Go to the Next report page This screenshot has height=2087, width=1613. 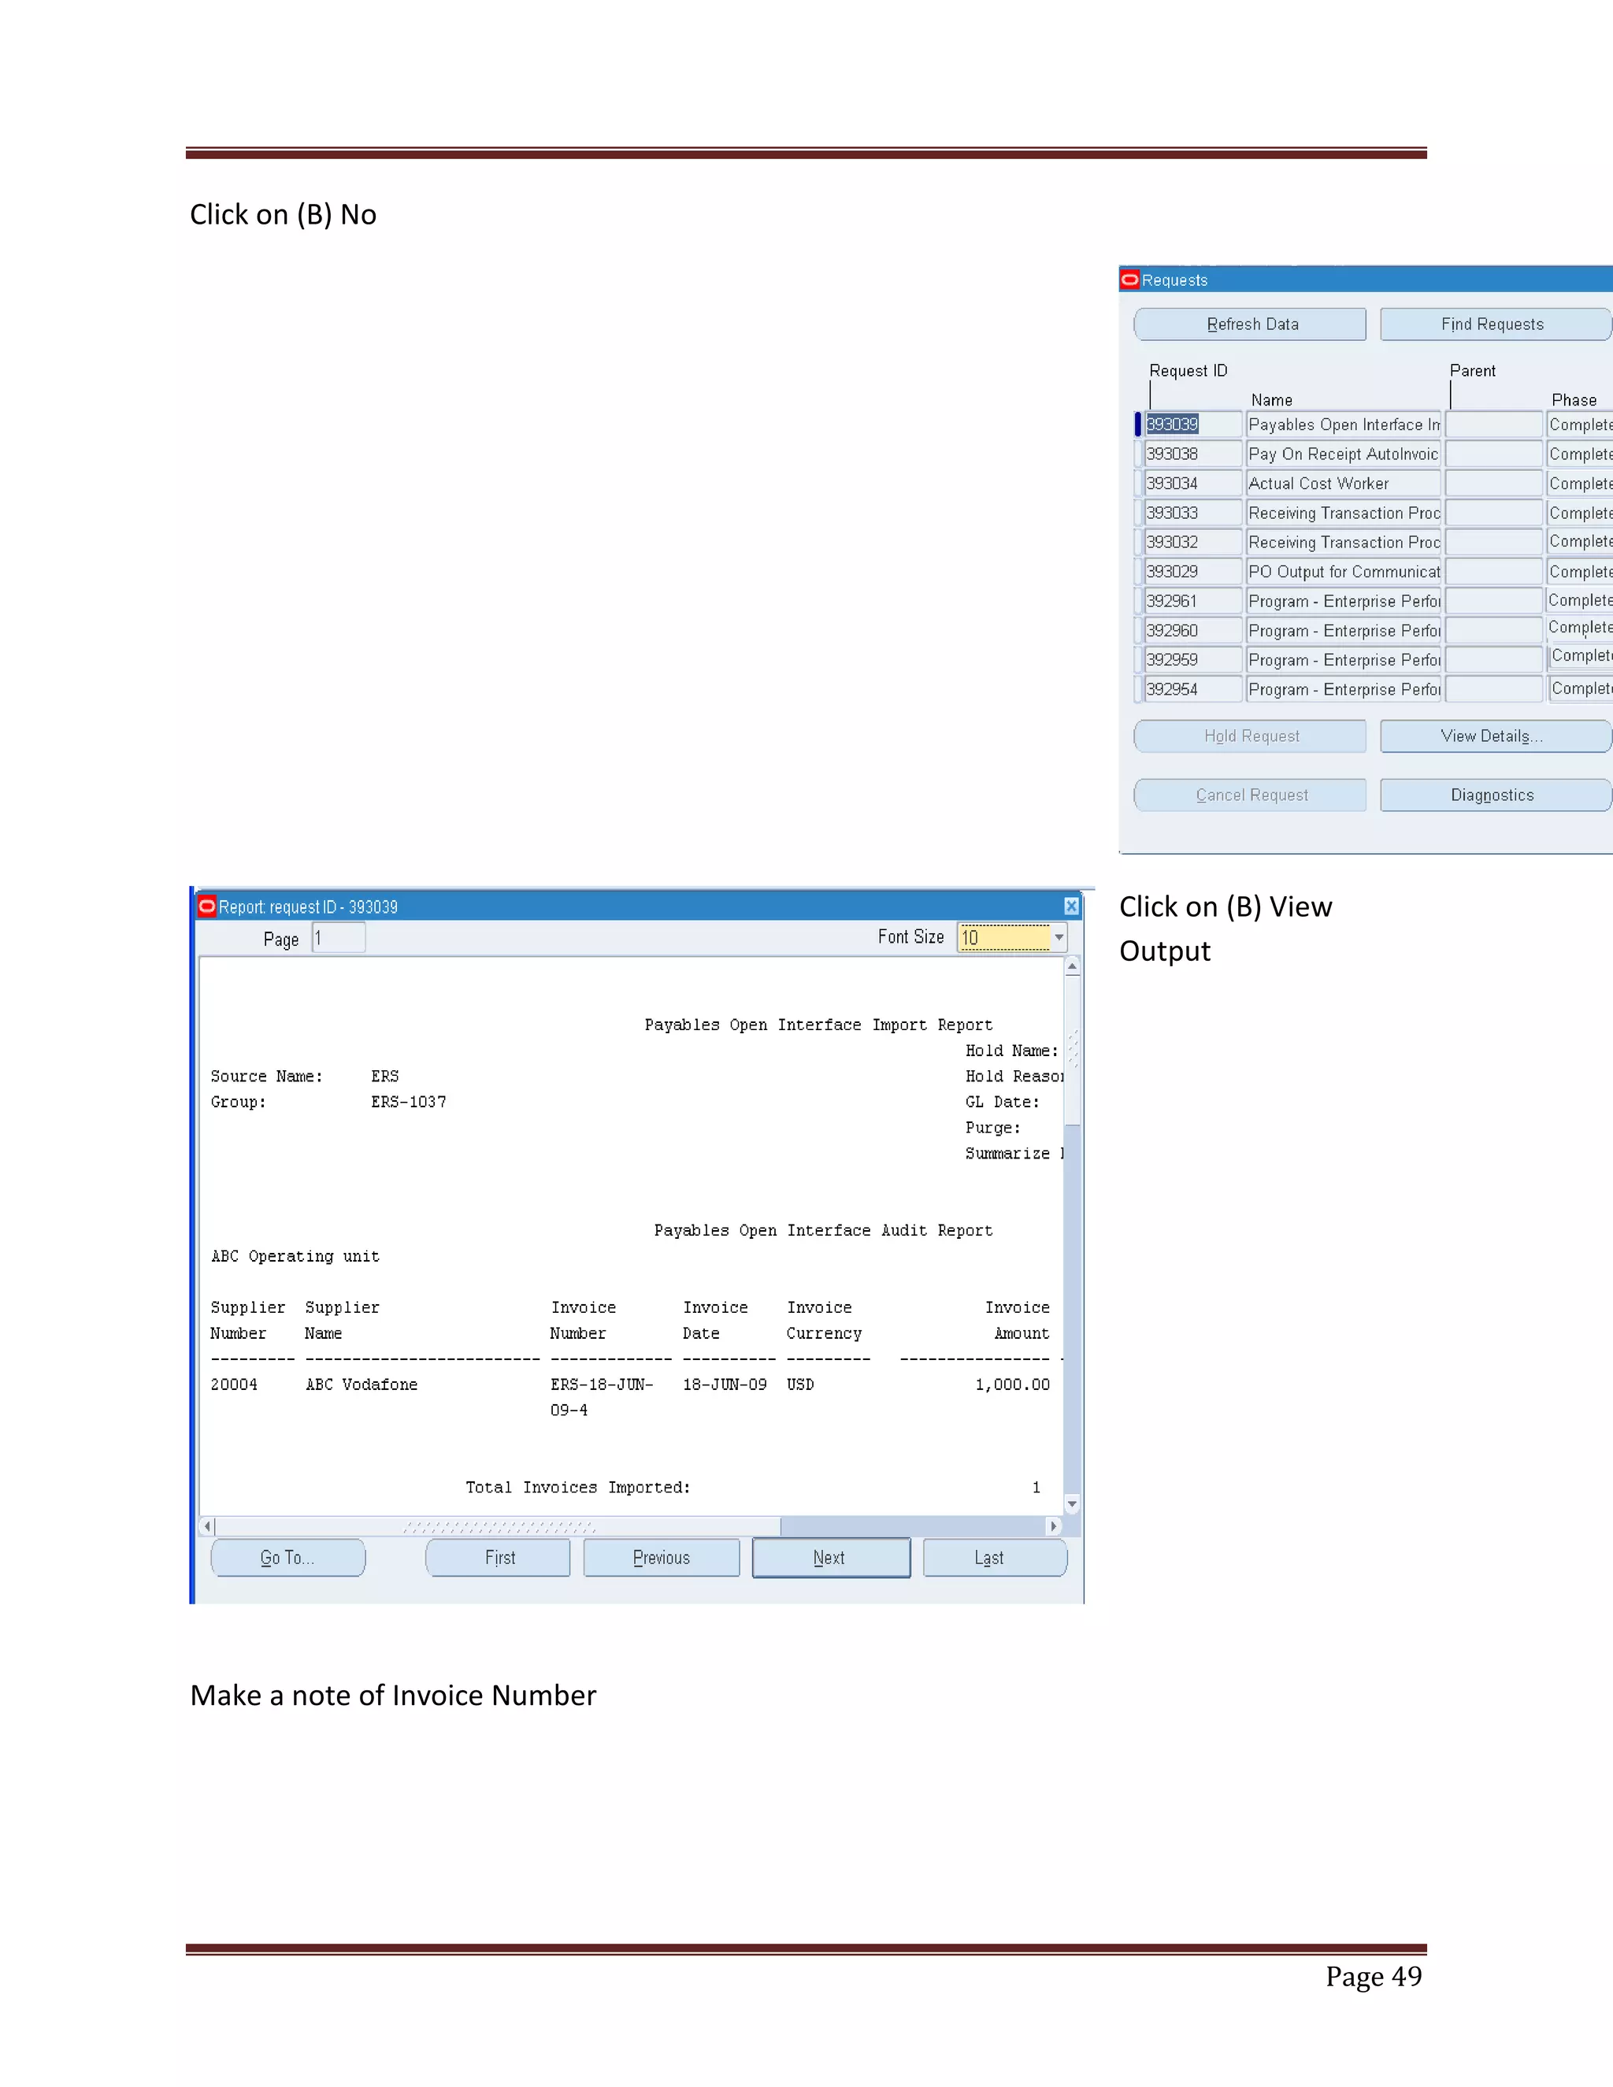(830, 1558)
